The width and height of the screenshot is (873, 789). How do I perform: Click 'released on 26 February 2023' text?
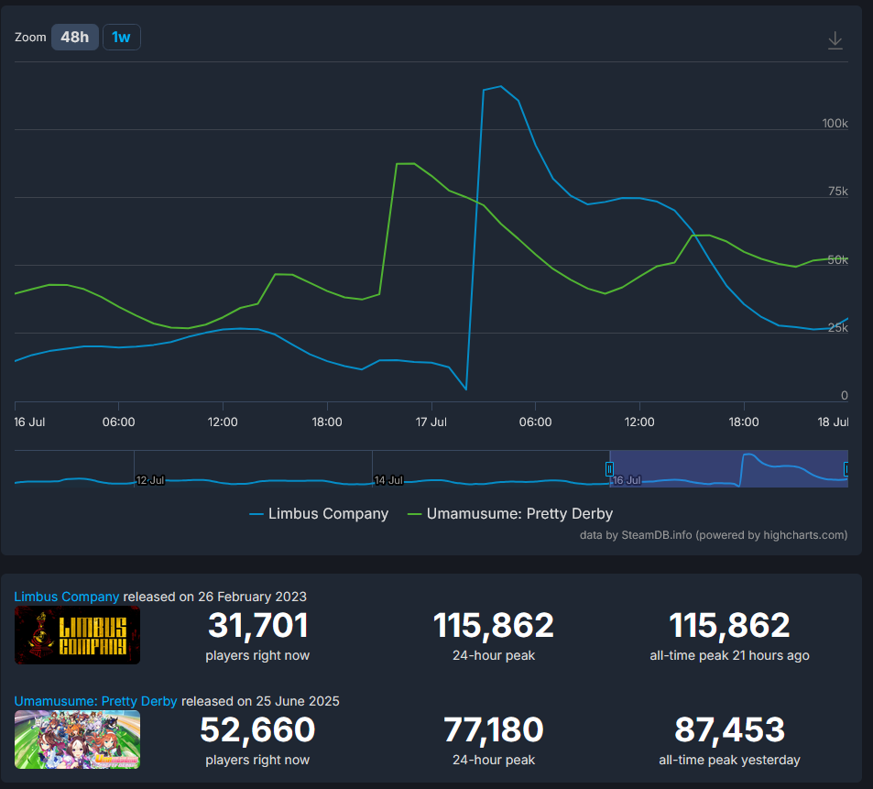(x=215, y=597)
